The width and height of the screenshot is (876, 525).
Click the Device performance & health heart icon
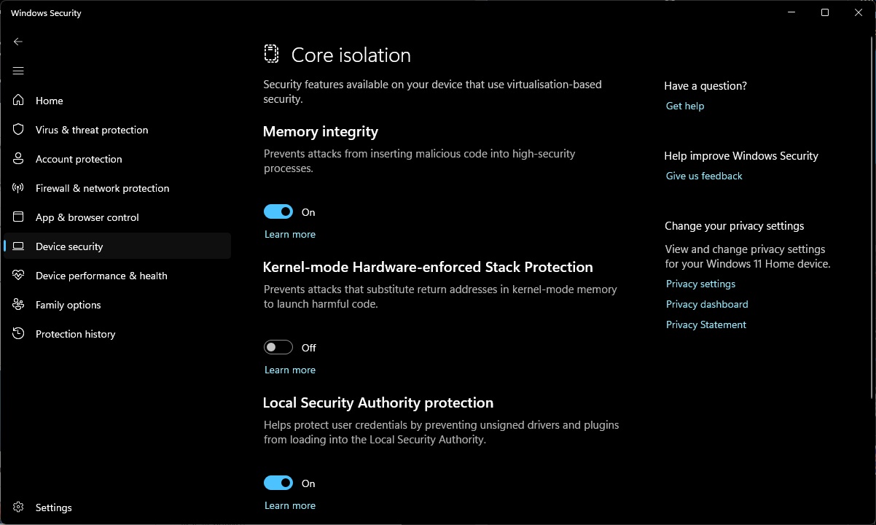[19, 276]
